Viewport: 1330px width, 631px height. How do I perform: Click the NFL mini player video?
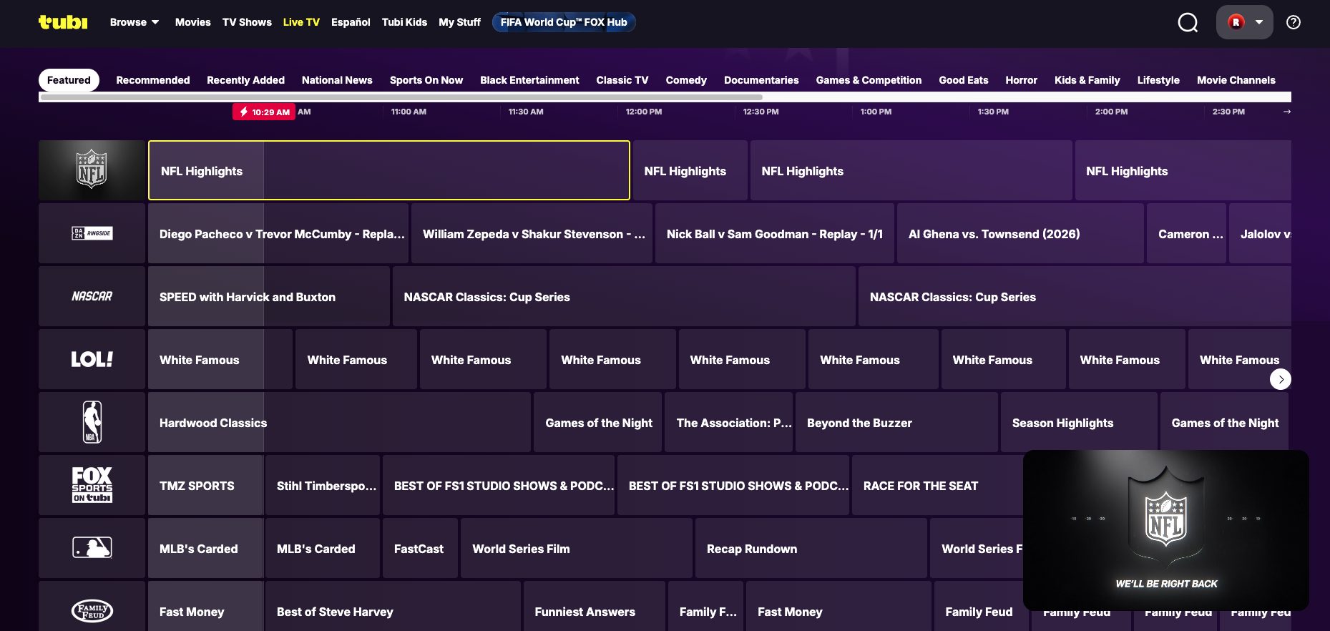[x=1166, y=530]
